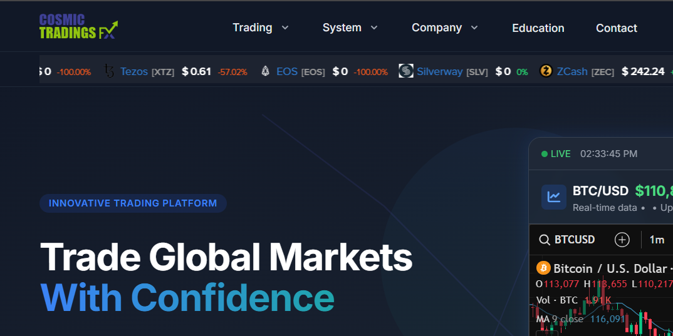Click the add symbol plus icon

622,240
